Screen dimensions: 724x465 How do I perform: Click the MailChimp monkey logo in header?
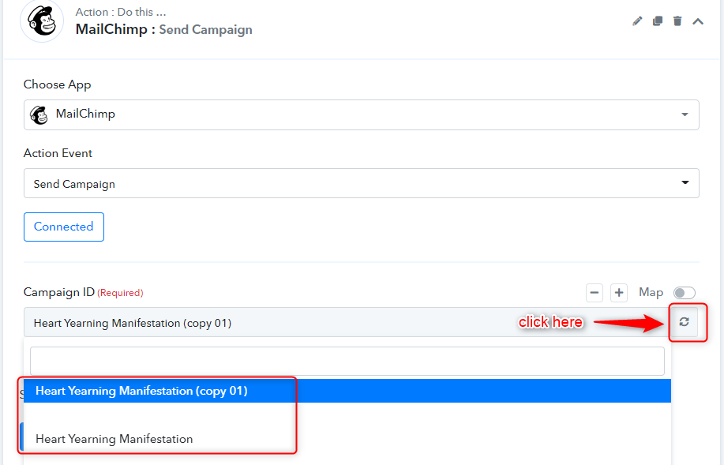[x=42, y=21]
